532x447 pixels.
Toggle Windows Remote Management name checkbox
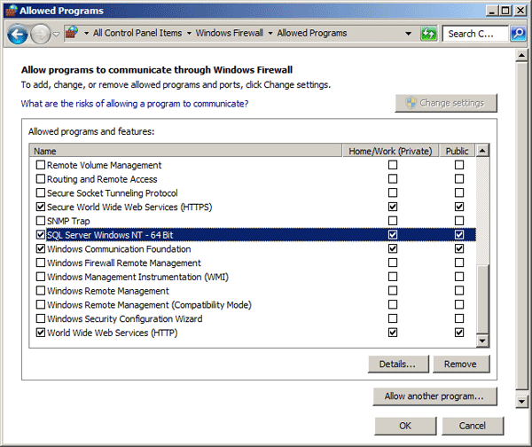tap(41, 291)
